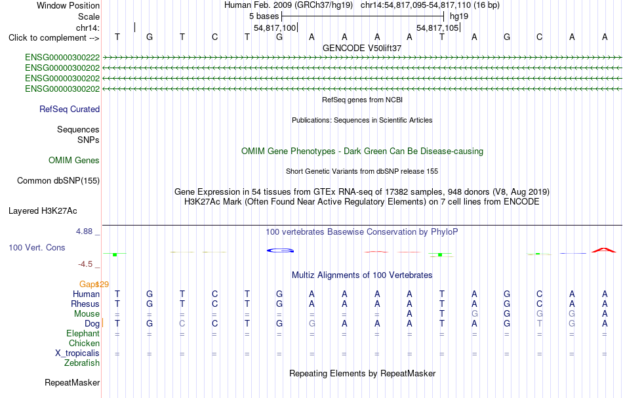The image size is (623, 398).
Task: Click the Sequences track label
Action: pos(78,129)
